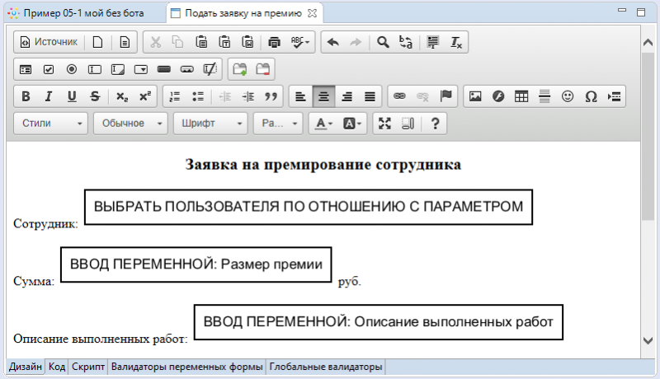Expand the Шрифт font dropdown
660x379 pixels.
(x=210, y=124)
